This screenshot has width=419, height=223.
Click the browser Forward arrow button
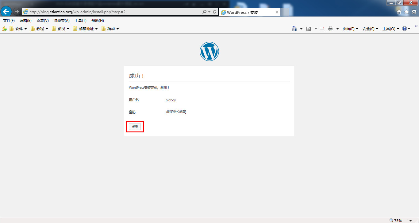coord(17,12)
